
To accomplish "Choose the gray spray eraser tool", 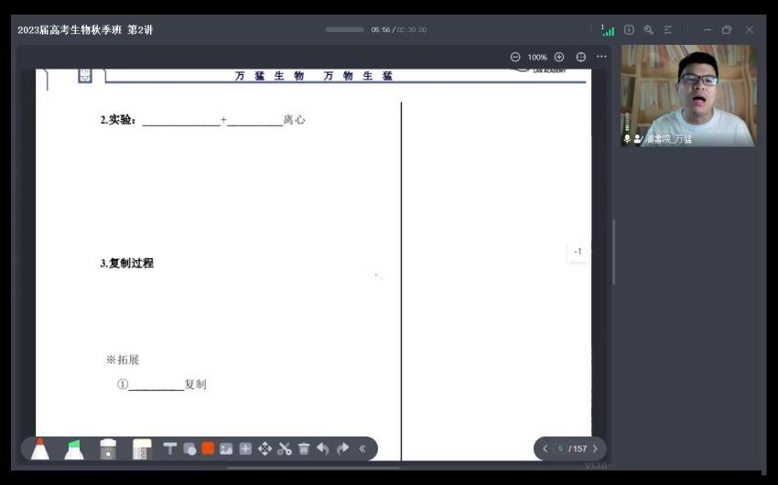I will pyautogui.click(x=108, y=449).
